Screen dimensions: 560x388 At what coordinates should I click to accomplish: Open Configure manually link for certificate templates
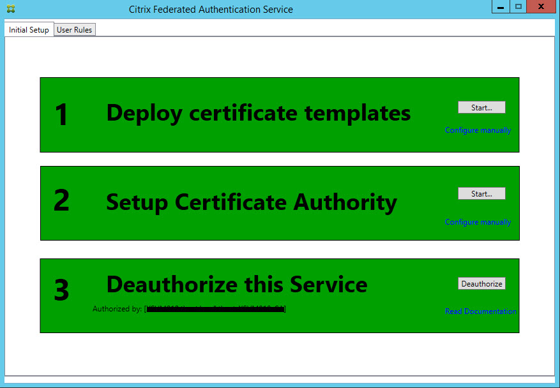pyautogui.click(x=478, y=130)
